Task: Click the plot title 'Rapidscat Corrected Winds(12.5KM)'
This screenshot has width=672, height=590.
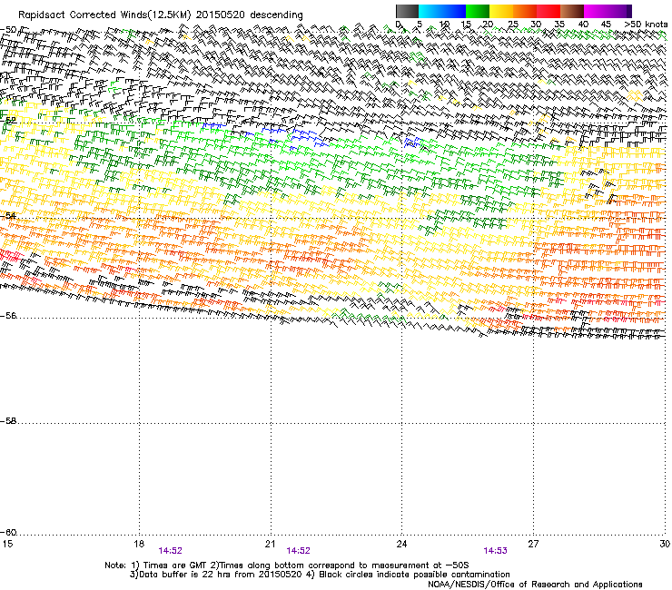Action: point(104,15)
